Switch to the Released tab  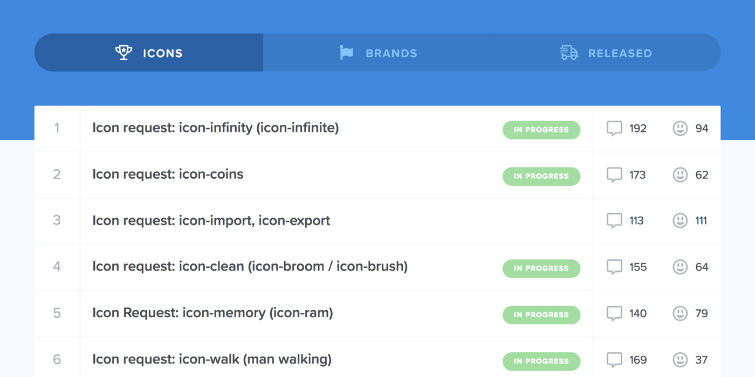coord(620,53)
